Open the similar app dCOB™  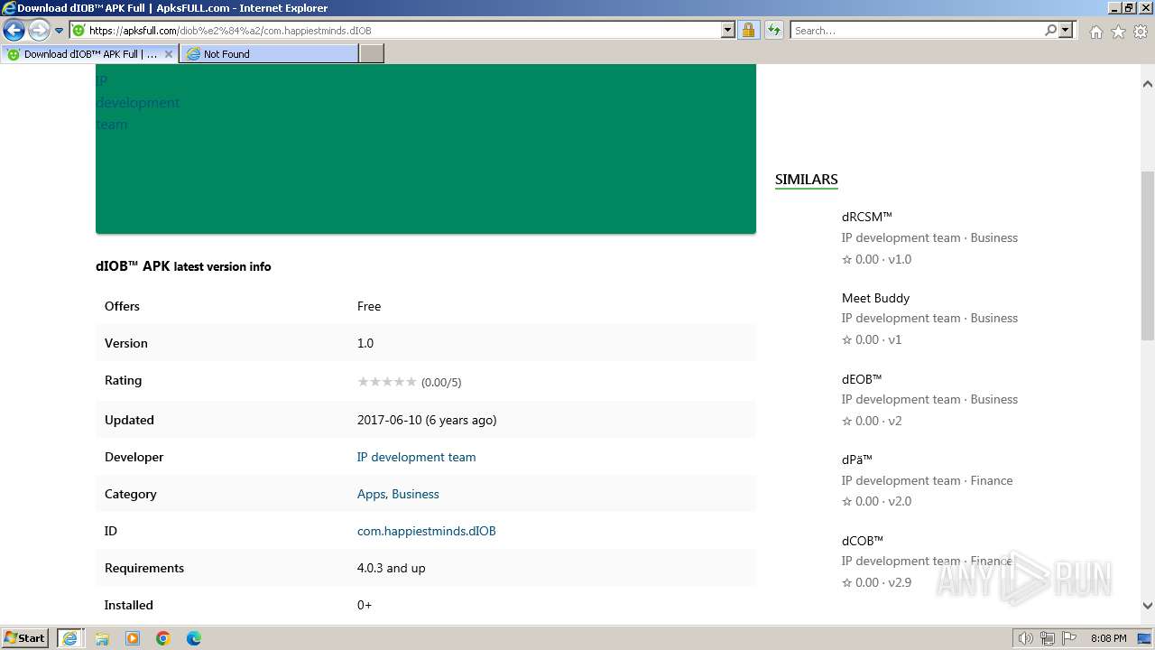click(863, 541)
